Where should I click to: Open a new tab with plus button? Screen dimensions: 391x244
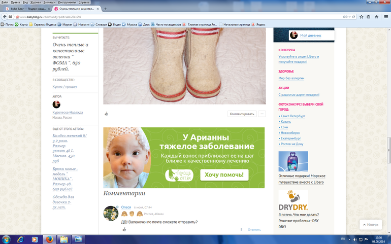click(x=105, y=9)
